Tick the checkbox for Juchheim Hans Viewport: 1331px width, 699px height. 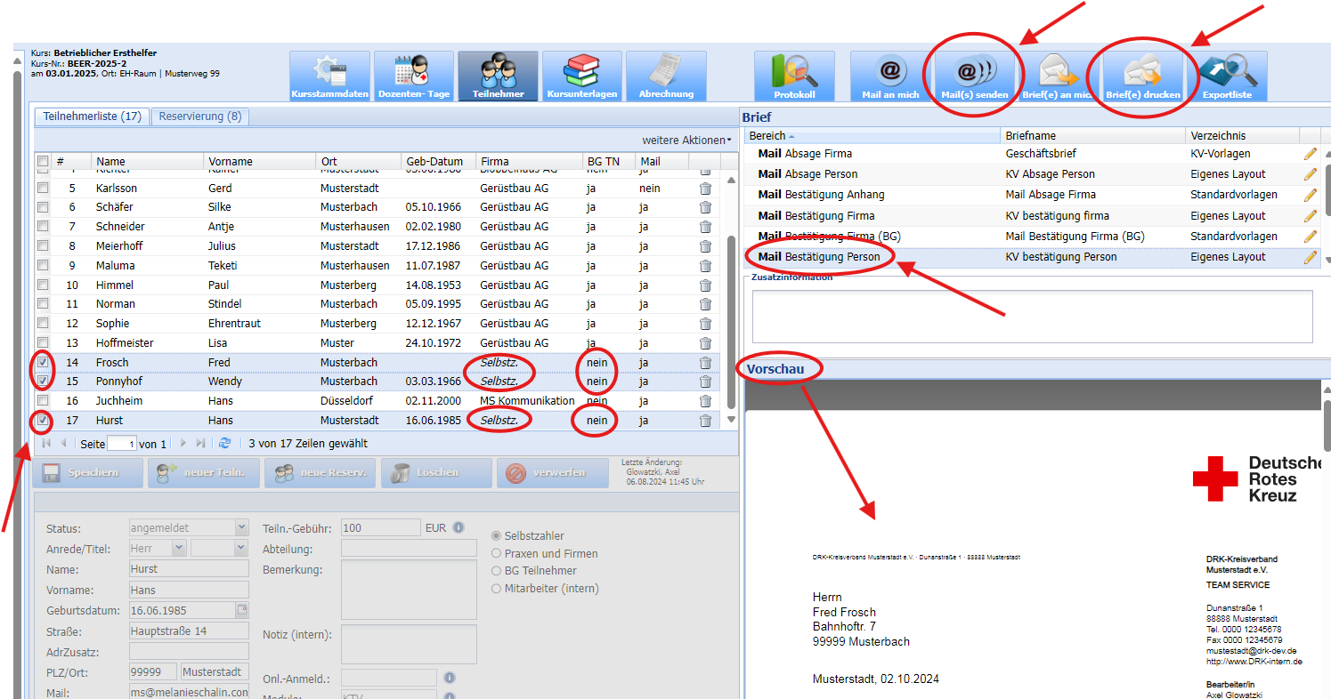click(43, 401)
